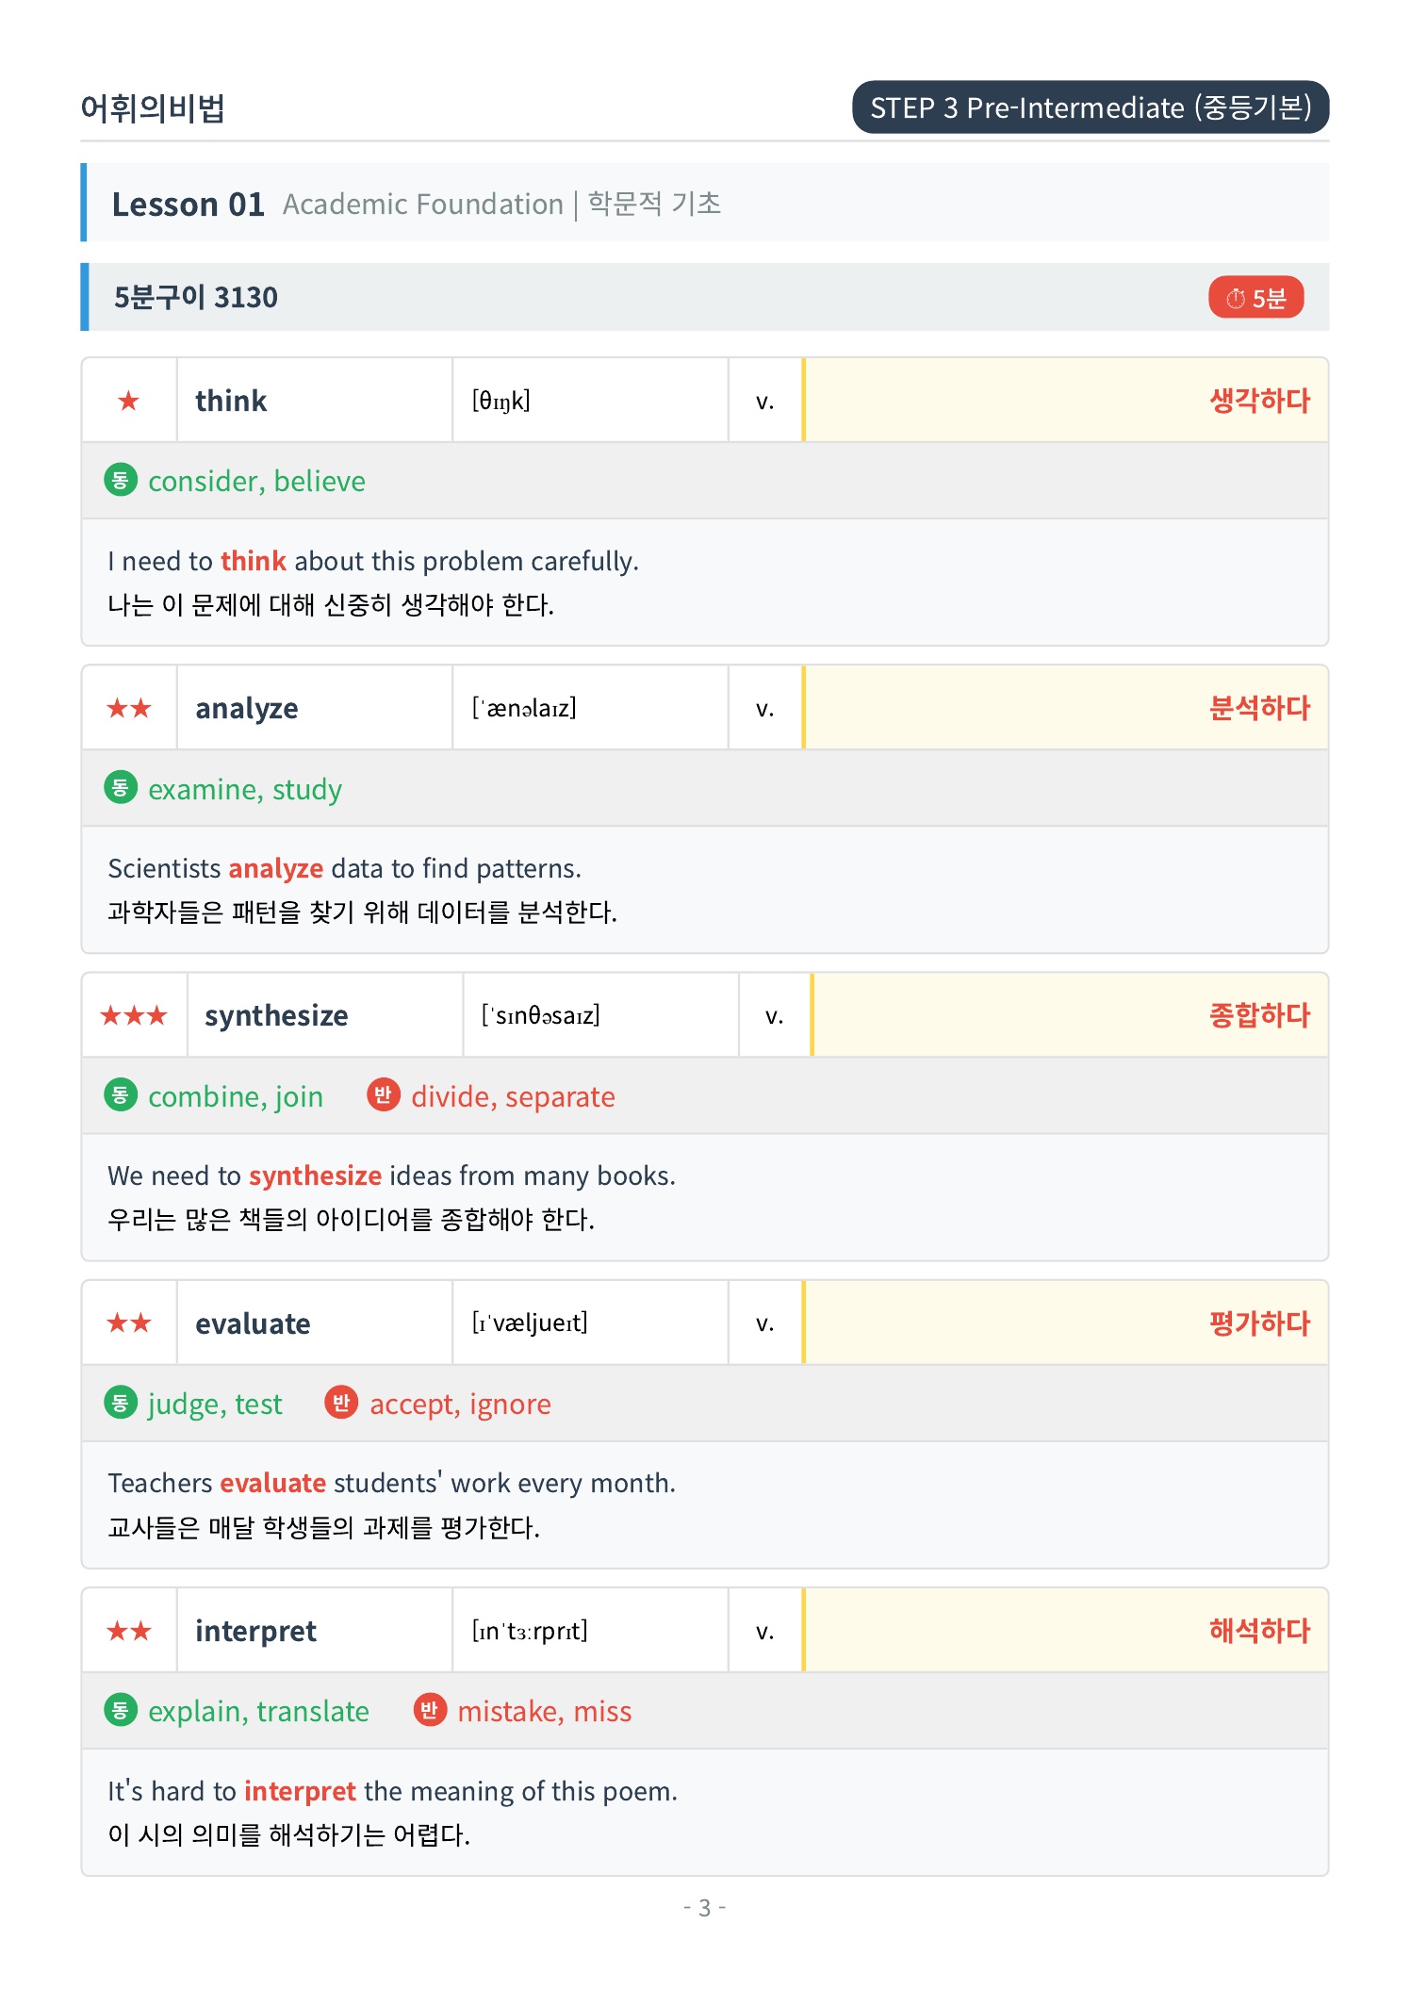The width and height of the screenshot is (1411, 2005).
Task: Click the Korean meaning 생각하다
Action: [x=1259, y=401]
